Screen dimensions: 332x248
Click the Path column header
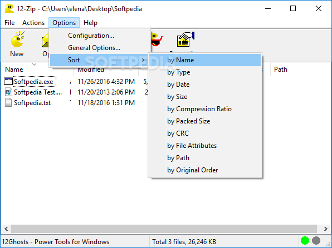coord(301,70)
